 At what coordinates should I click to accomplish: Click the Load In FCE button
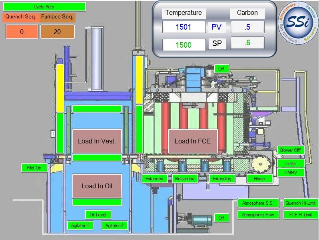point(193,141)
